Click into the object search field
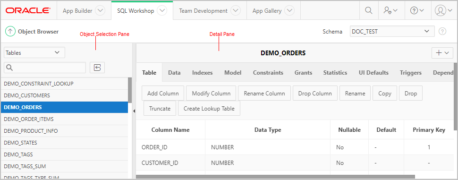Viewport: 458px width, 180px height. 45,68
